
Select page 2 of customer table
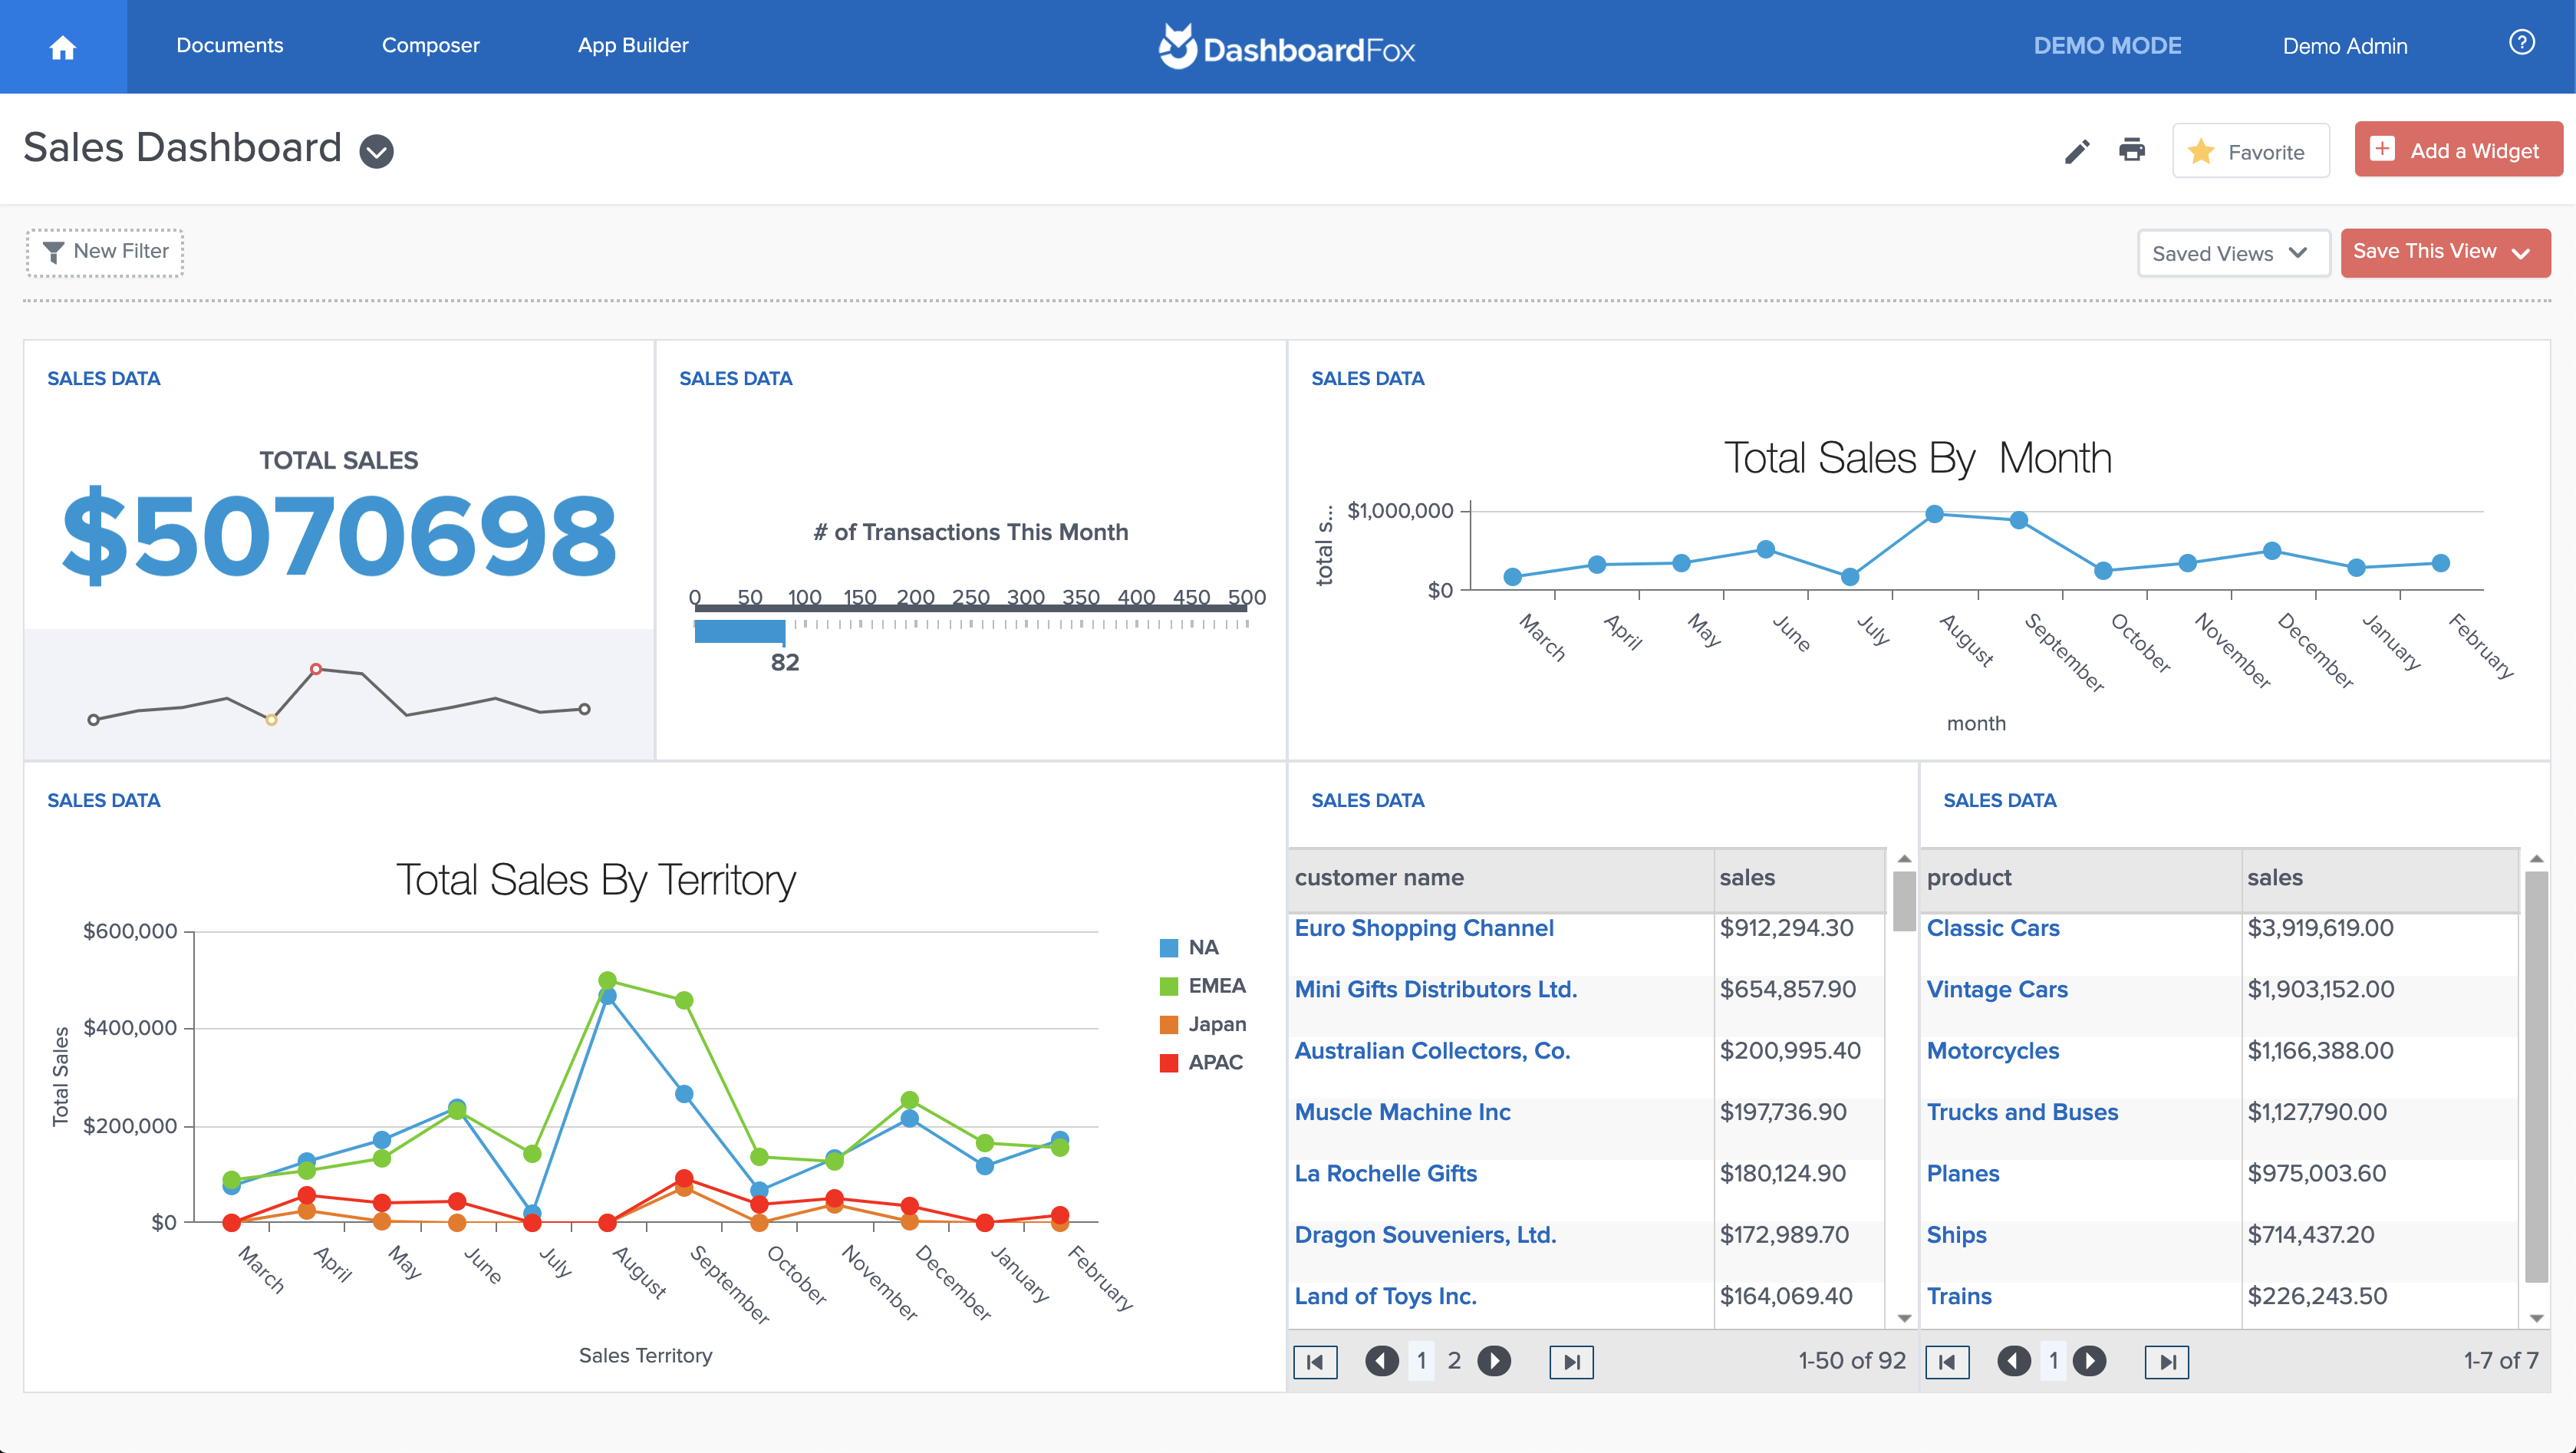1454,1361
